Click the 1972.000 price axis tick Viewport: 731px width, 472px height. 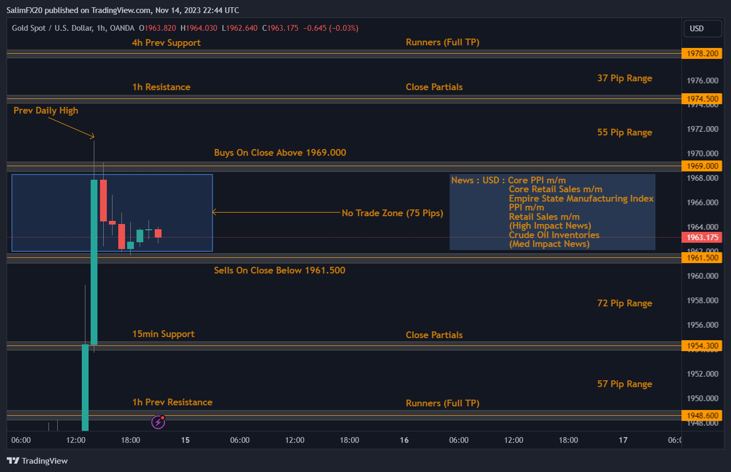click(x=702, y=129)
